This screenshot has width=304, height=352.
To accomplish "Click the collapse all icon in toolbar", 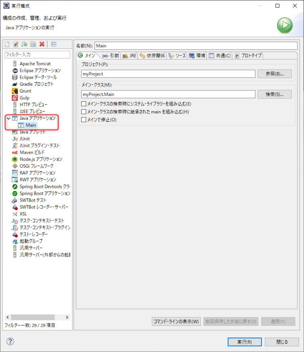I will [54, 44].
